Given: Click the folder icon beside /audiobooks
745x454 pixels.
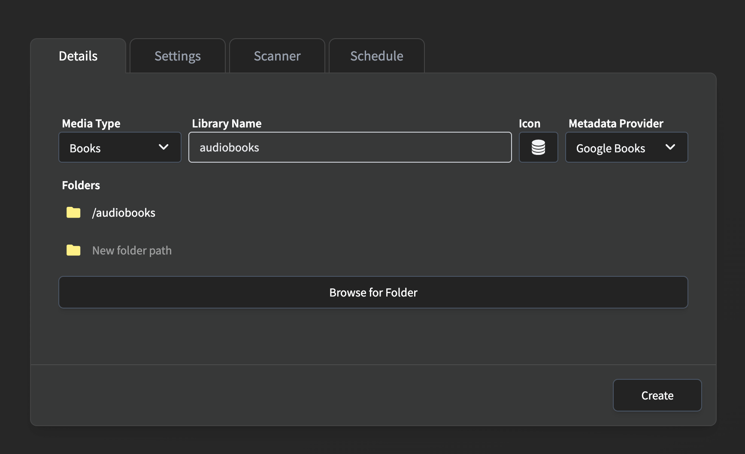Looking at the screenshot, I should coord(73,212).
